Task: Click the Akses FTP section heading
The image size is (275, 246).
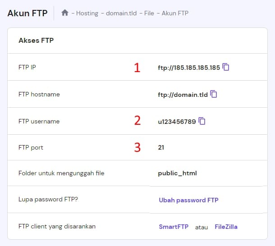Action: pos(36,41)
